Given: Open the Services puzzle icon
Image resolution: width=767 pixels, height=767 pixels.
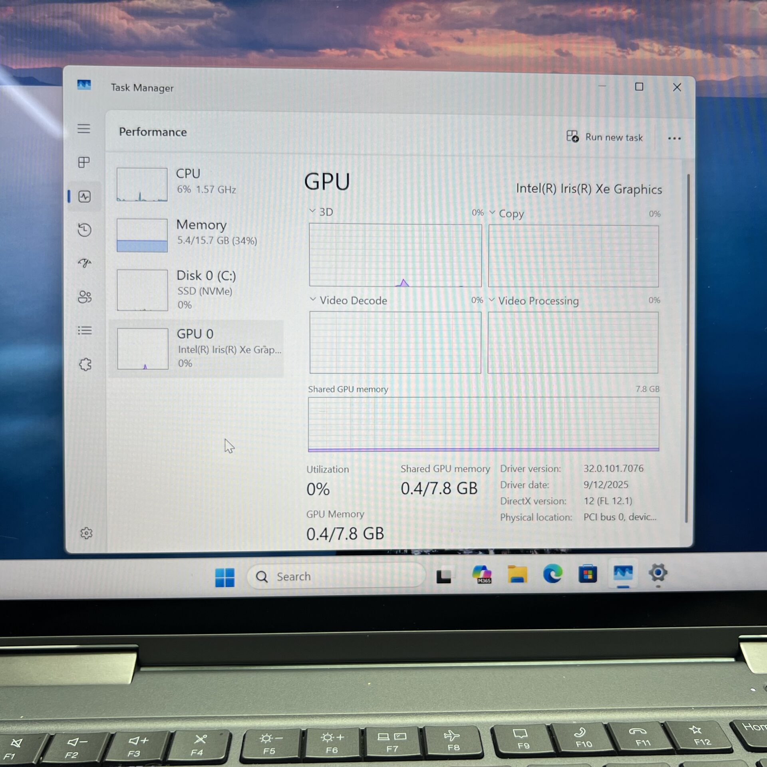Looking at the screenshot, I should pyautogui.click(x=85, y=364).
